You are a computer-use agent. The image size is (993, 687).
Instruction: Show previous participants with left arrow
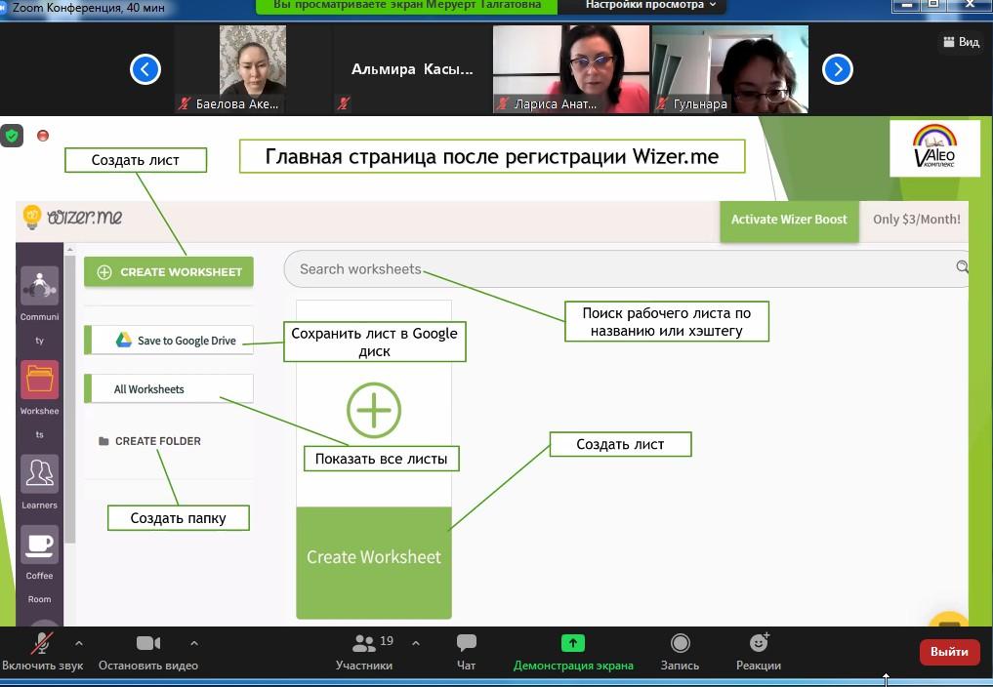[x=145, y=69]
